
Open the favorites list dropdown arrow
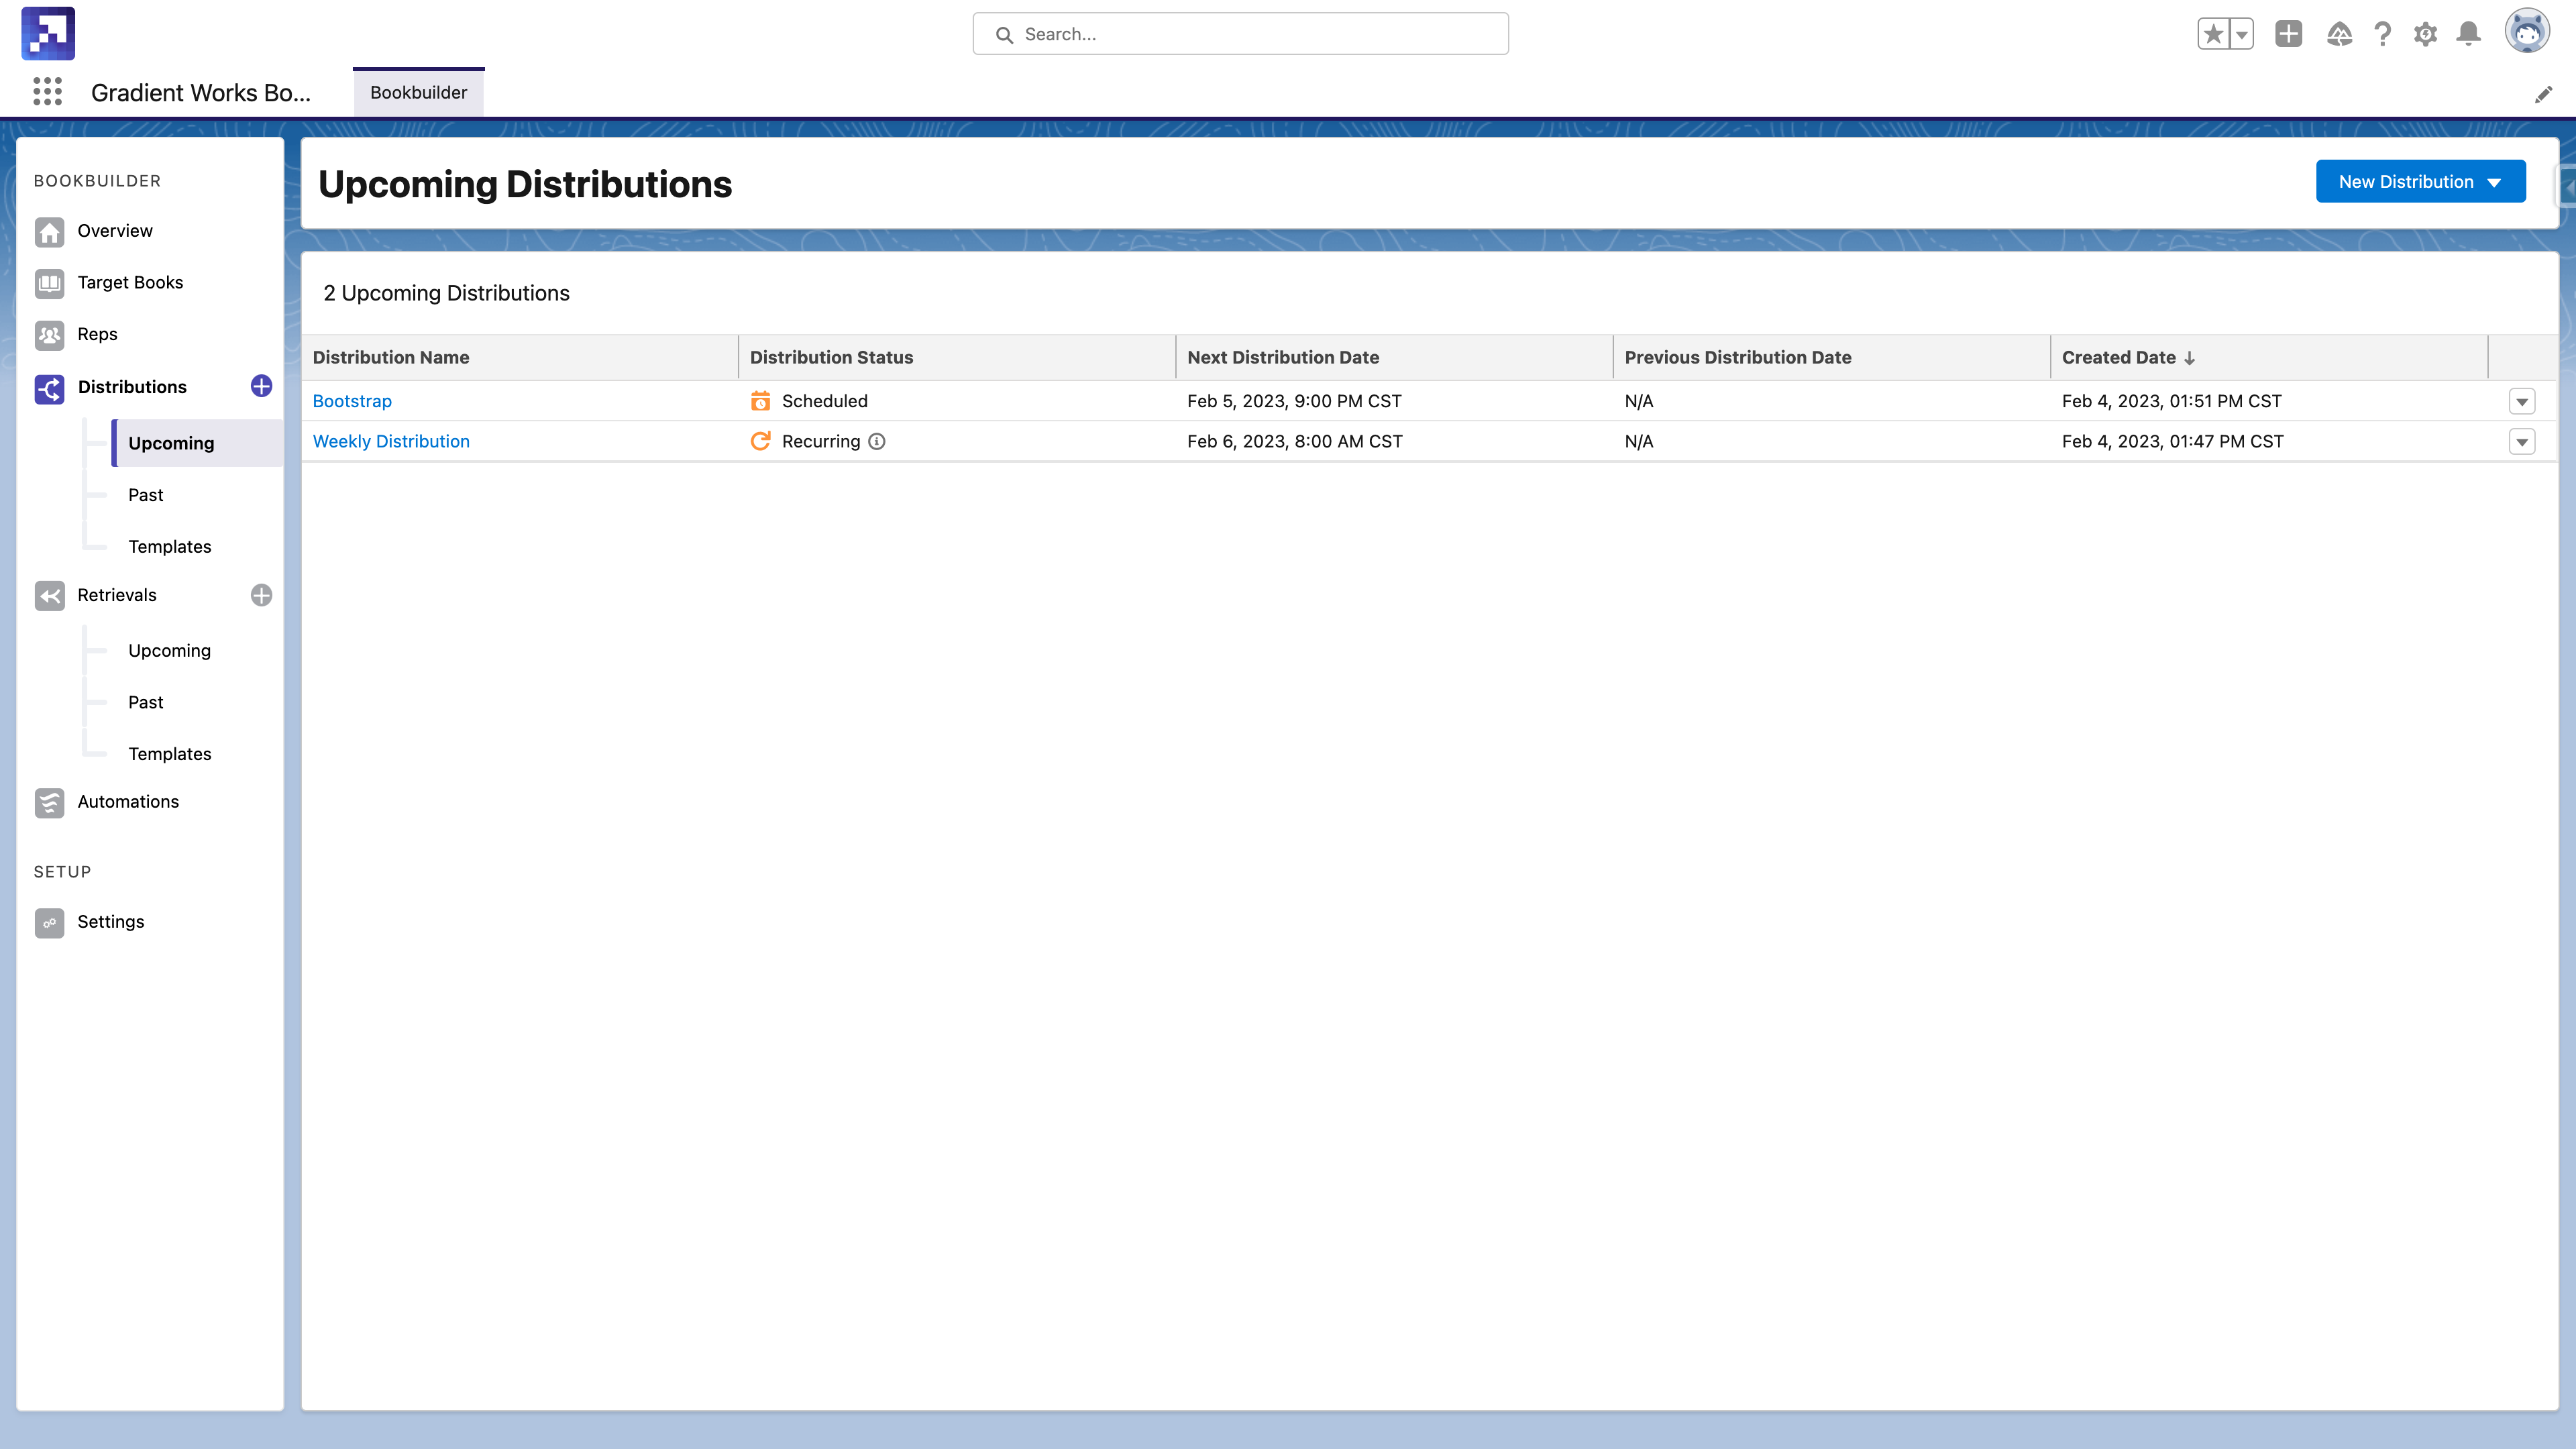point(2242,34)
